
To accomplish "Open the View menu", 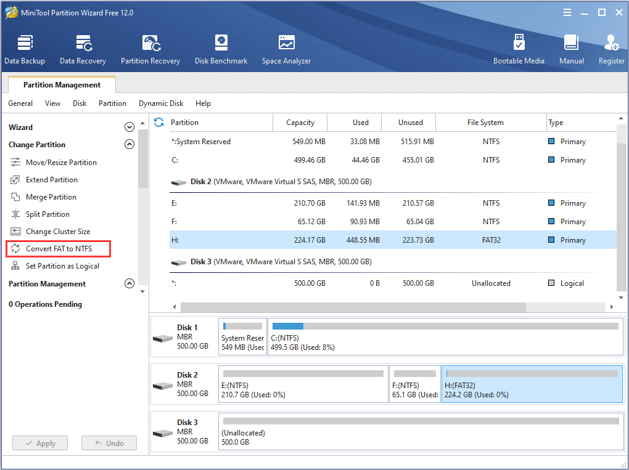I will 52,103.
